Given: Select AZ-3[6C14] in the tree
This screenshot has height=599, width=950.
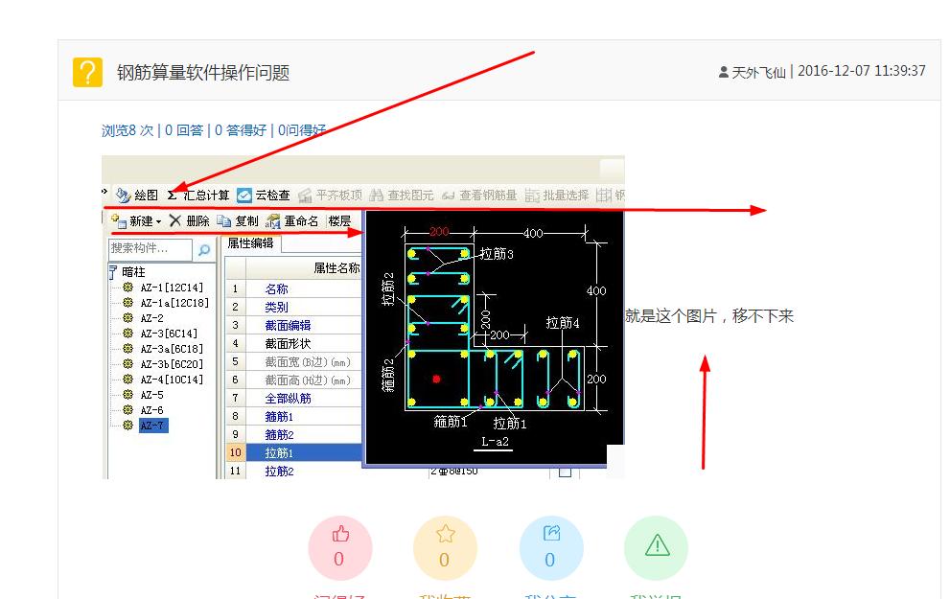Looking at the screenshot, I should (169, 334).
